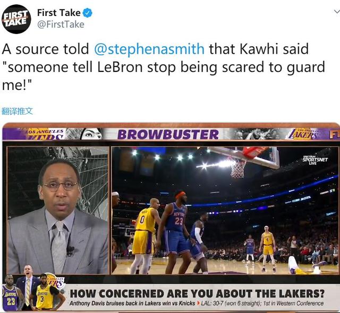Click the translate tweet link
Image resolution: width=340 pixels, height=313 pixels.
coord(17,111)
